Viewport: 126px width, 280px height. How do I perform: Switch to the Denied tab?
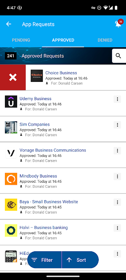pos(105,40)
